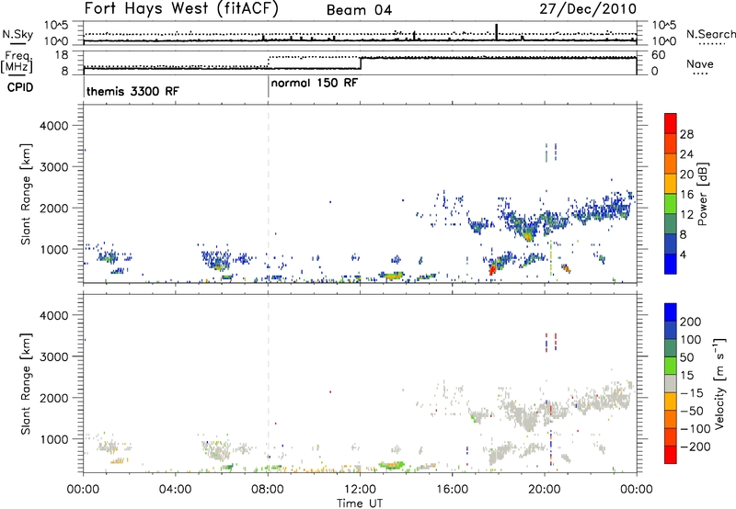Click the 'N.Sky' legend label

[x=17, y=34]
